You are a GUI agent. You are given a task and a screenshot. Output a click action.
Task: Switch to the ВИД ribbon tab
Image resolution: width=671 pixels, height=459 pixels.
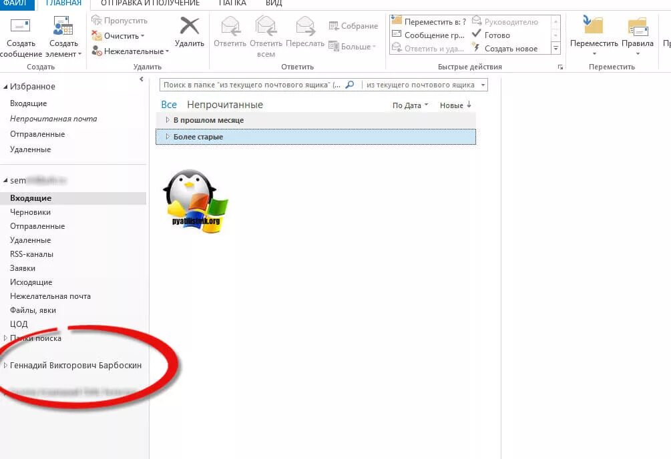pos(274,3)
